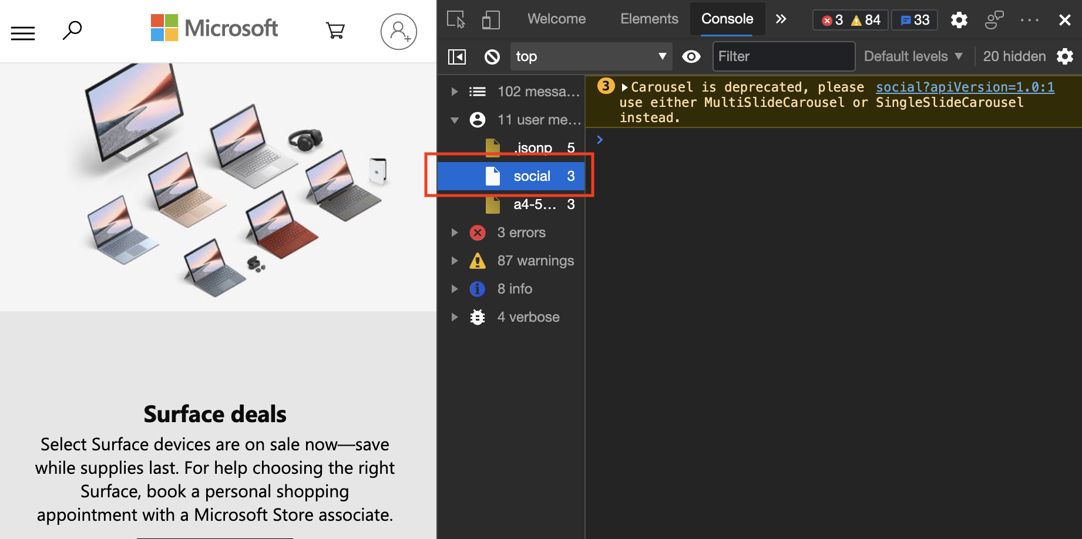Click the 84 warnings counter badge

click(x=866, y=20)
